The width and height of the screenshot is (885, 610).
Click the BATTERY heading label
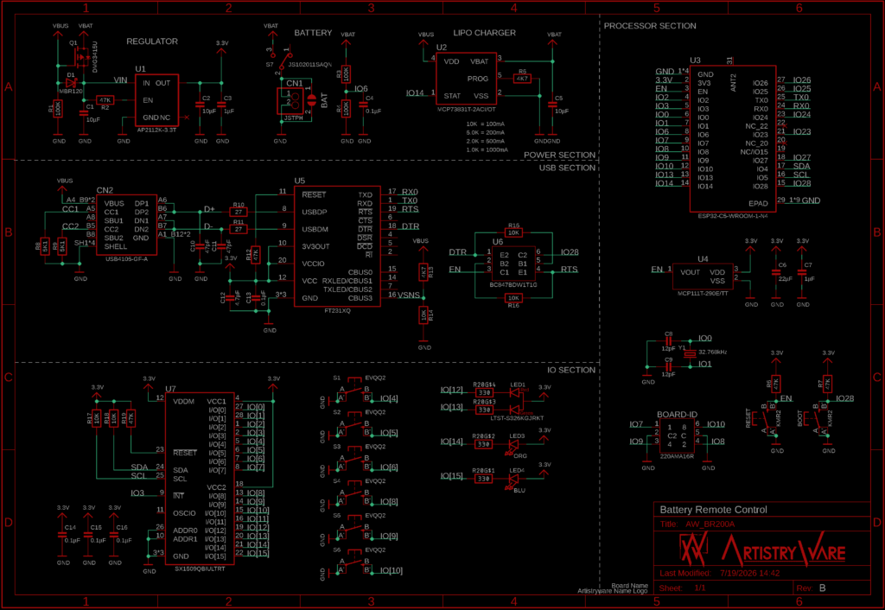(313, 33)
